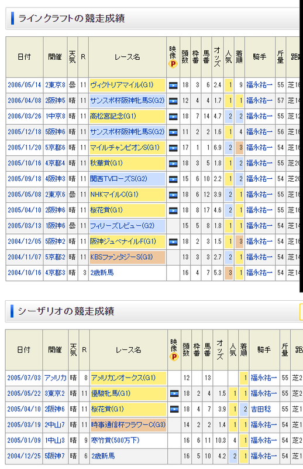Open date link 2005/05/08
This screenshot has height=469, width=303.
(x=25, y=195)
